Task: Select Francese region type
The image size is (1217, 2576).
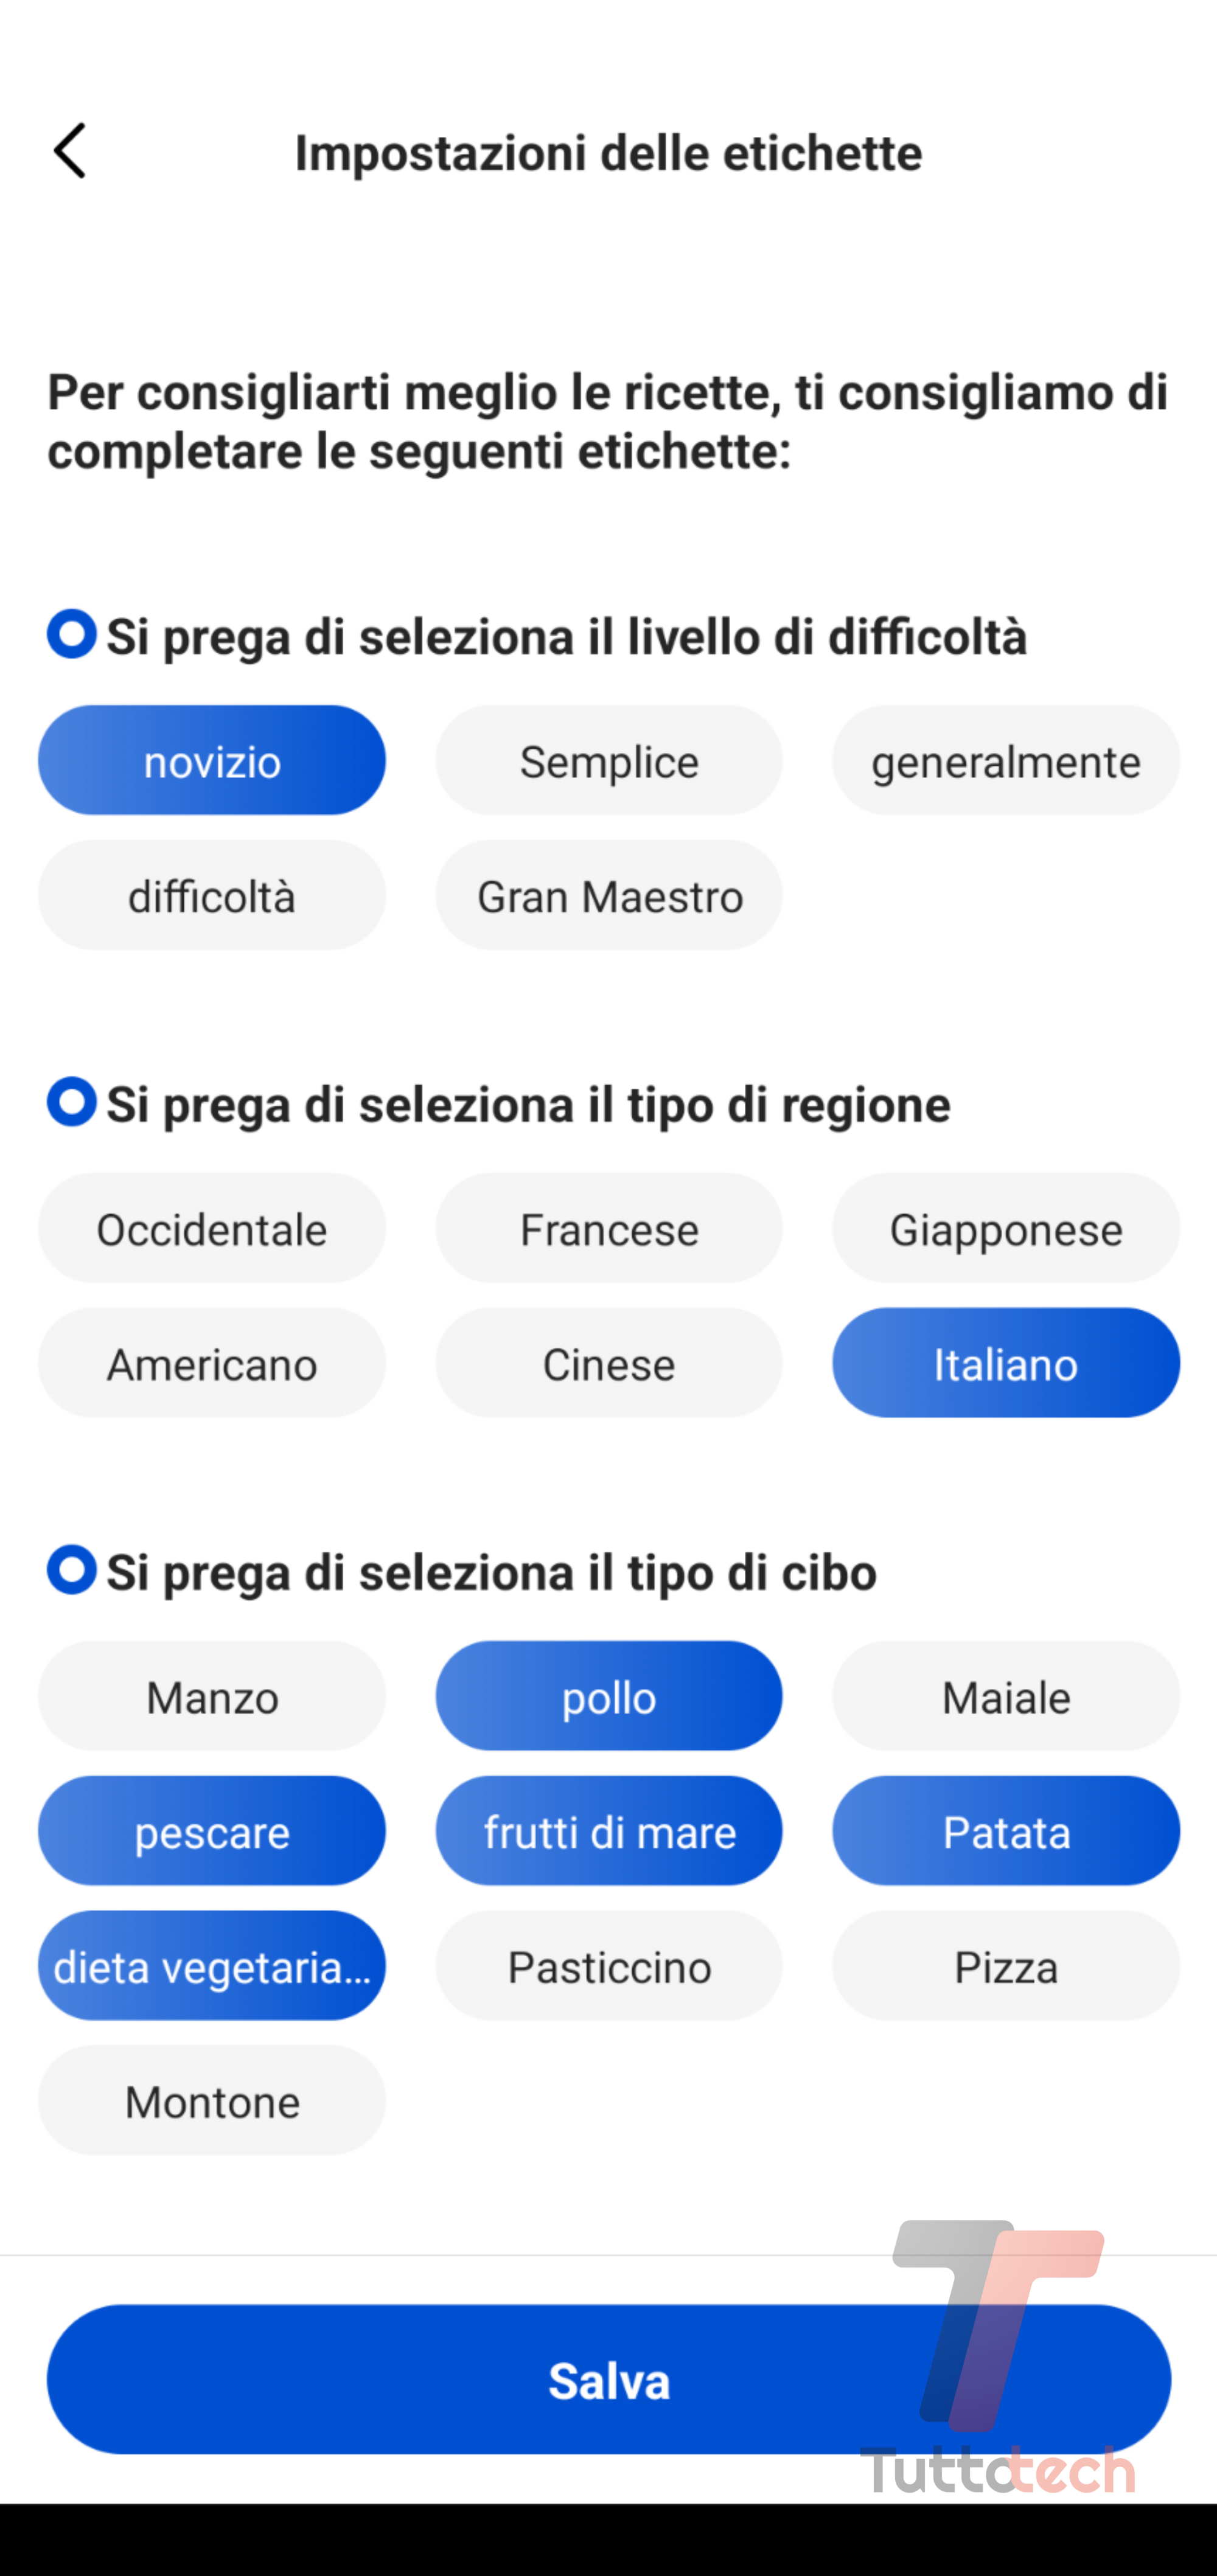Action: coord(608,1229)
